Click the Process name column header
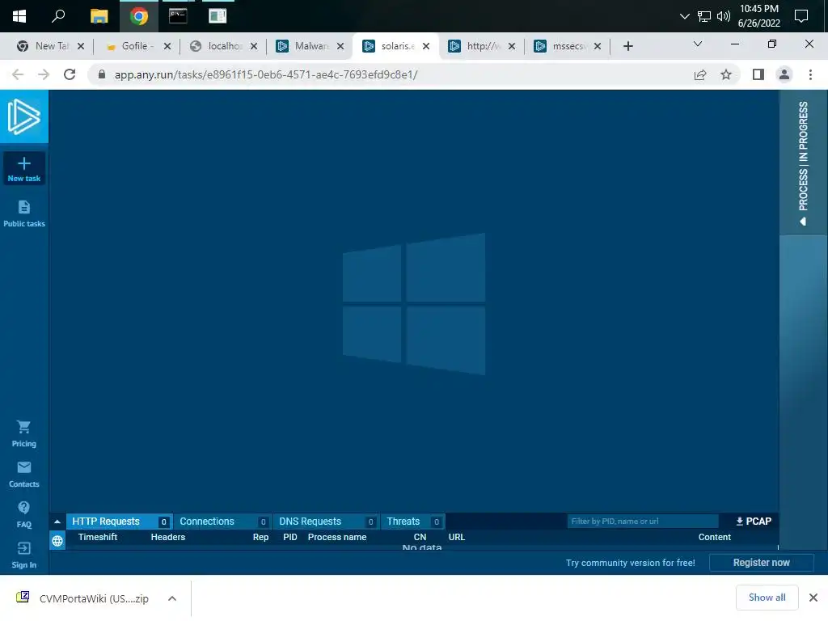 [x=337, y=537]
